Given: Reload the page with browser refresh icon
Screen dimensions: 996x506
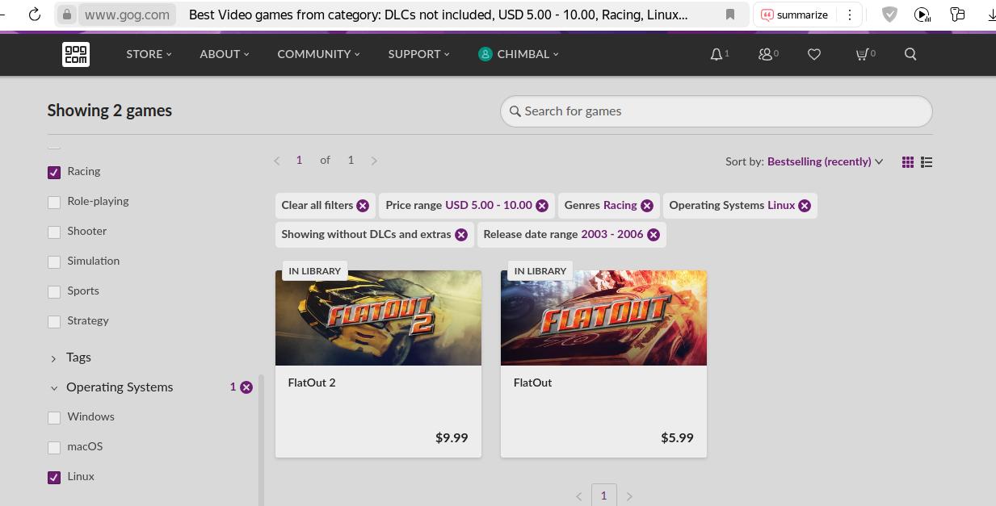Looking at the screenshot, I should pyautogui.click(x=35, y=15).
